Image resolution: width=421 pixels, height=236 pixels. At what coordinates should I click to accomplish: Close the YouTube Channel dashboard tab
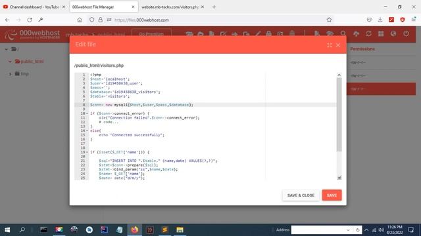(64, 7)
